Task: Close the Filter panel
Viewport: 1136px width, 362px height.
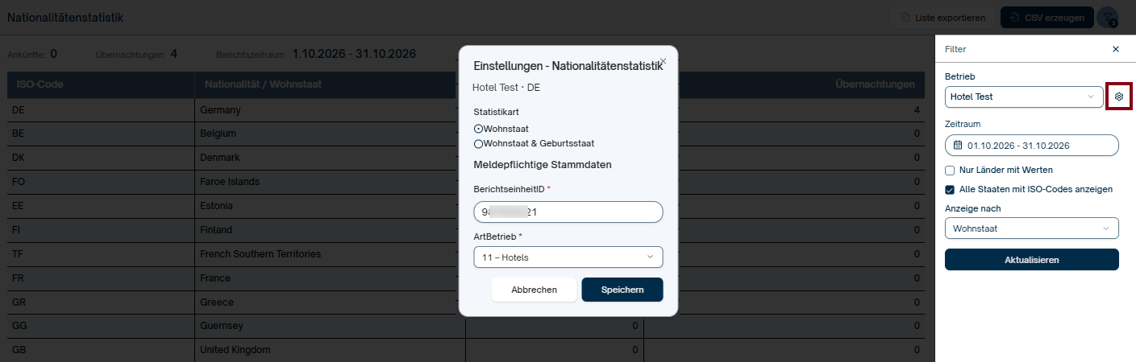Action: click(x=1116, y=49)
